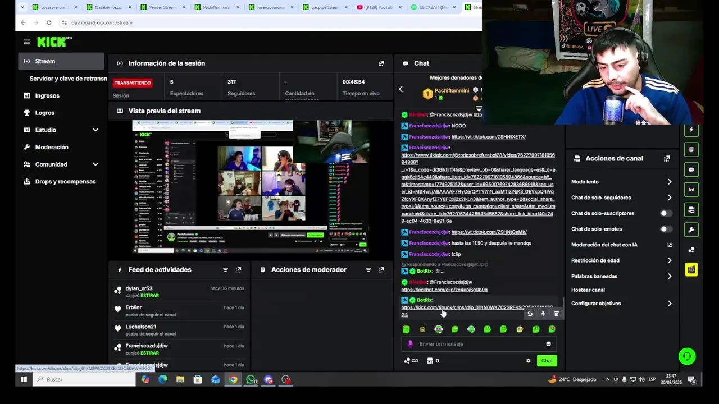
Task: Pop out the Información de la sesión panel
Action: coord(381,63)
